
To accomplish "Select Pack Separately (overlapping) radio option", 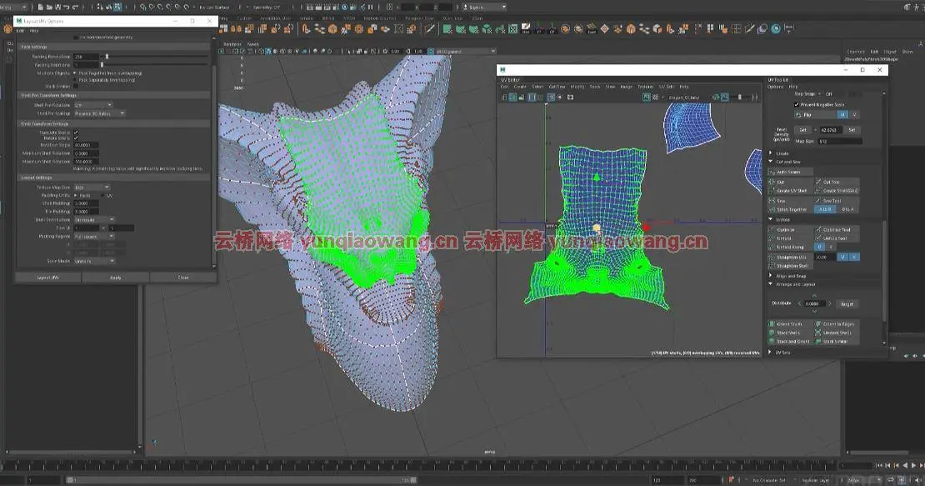I will (75, 80).
